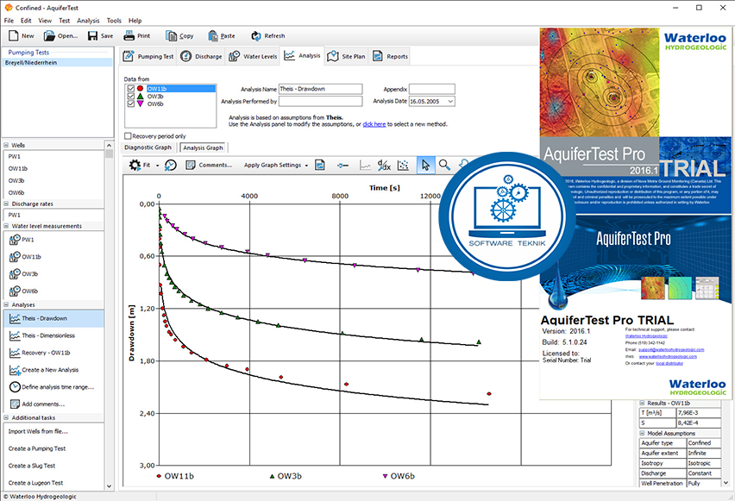This screenshot has width=735, height=501.
Task: Open PW1 water level measurements icon
Action: pyautogui.click(x=15, y=240)
